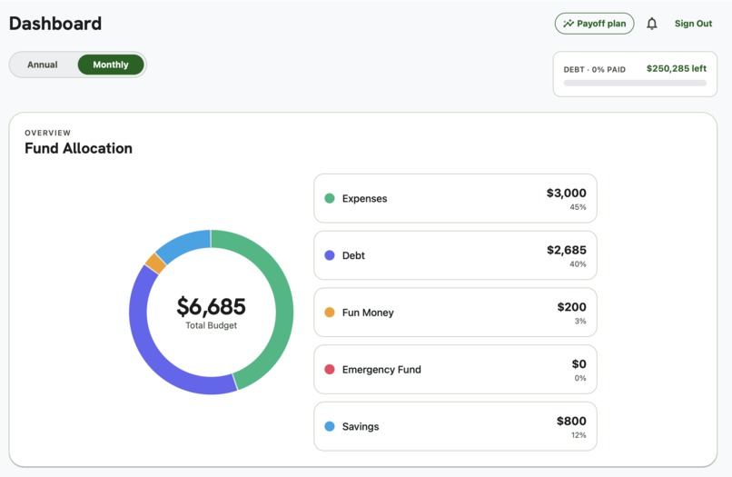Click the $200 fun money amount

(571, 307)
